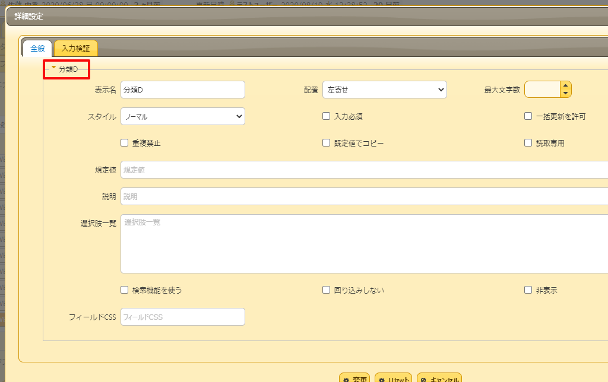Image resolution: width=608 pixels, height=382 pixels.
Task: Open the スタイル dropdown showing ノーマル
Action: [x=182, y=116]
